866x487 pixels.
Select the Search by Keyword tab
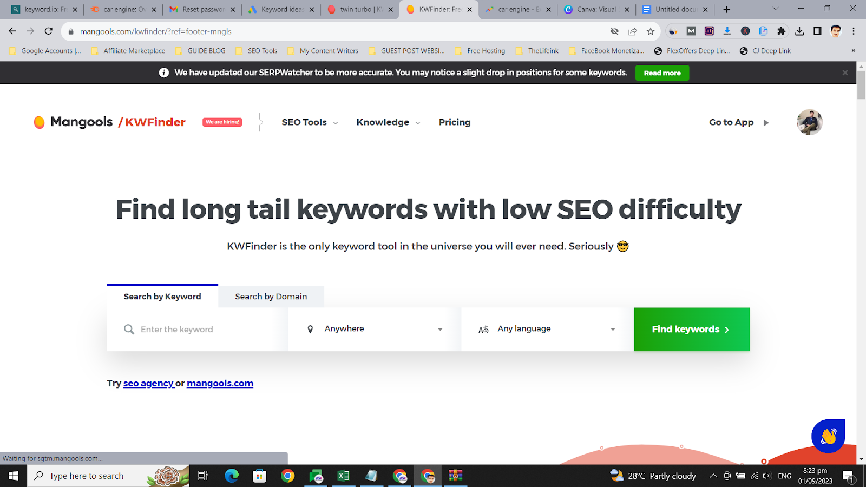(x=162, y=297)
